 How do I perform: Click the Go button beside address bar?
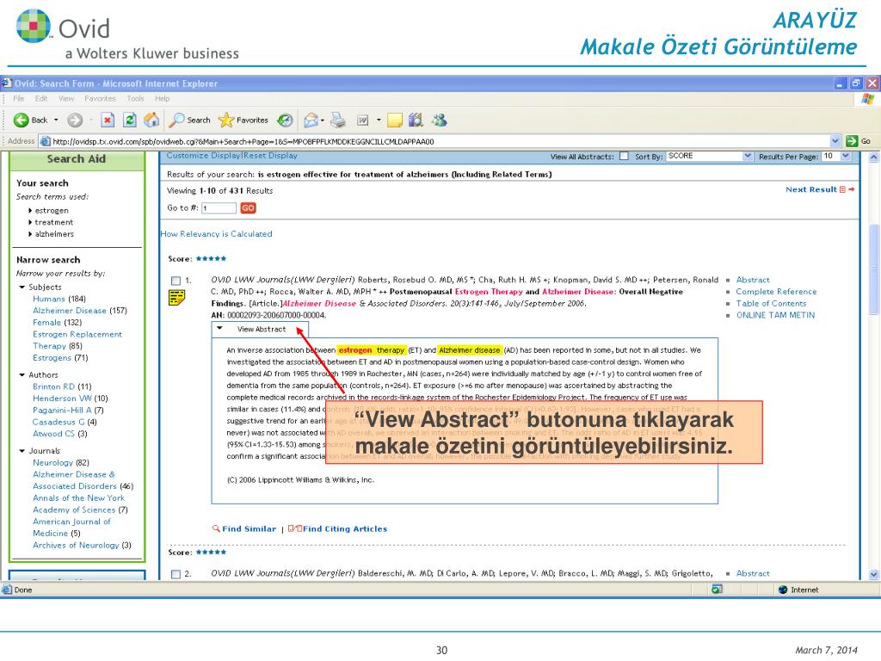(x=859, y=141)
